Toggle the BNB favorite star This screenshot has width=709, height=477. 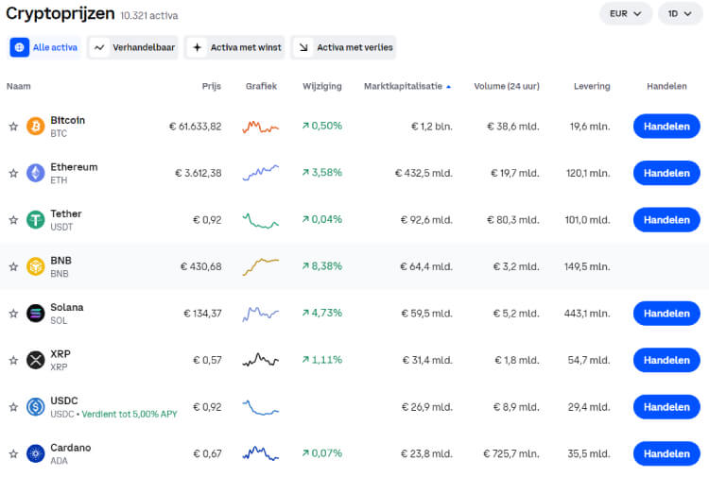tap(13, 267)
